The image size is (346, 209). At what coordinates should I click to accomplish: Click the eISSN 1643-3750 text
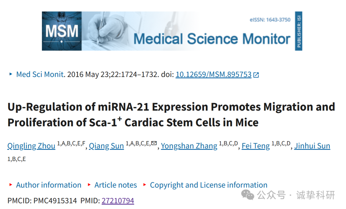270,20
